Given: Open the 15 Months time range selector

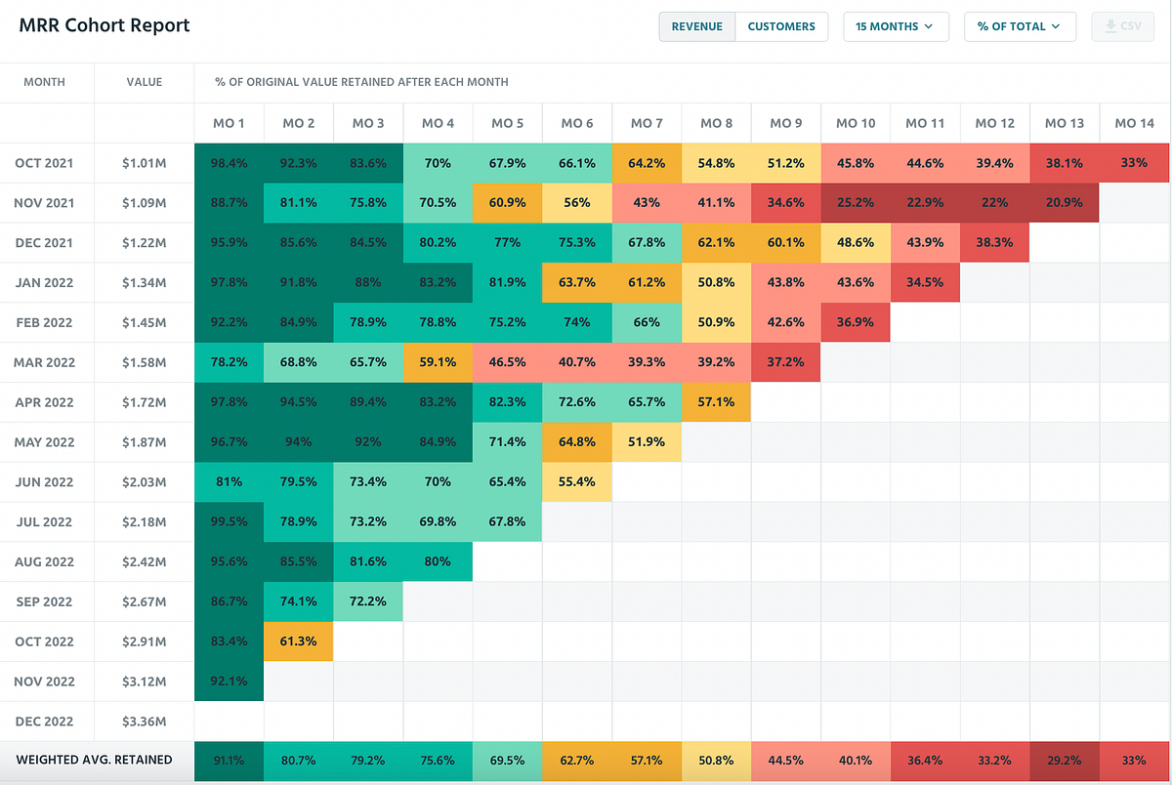Looking at the screenshot, I should (x=896, y=26).
